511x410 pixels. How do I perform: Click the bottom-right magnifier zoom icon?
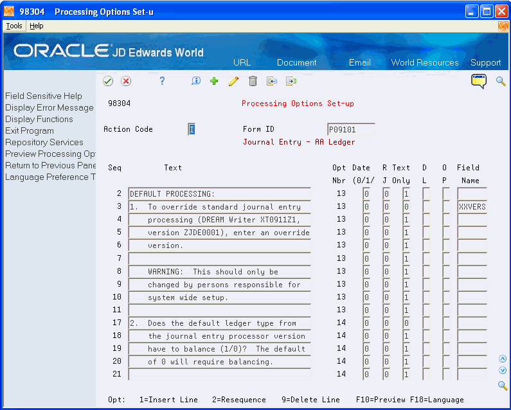point(503,386)
